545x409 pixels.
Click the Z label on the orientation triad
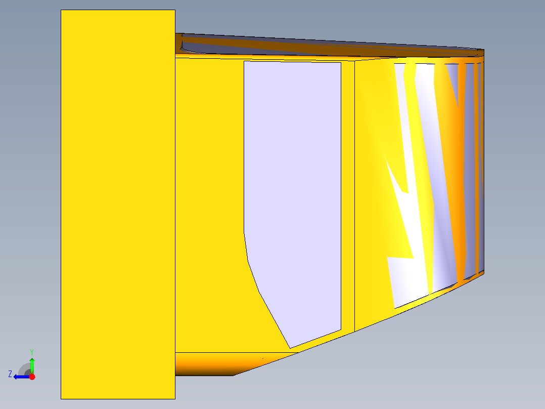pos(10,374)
